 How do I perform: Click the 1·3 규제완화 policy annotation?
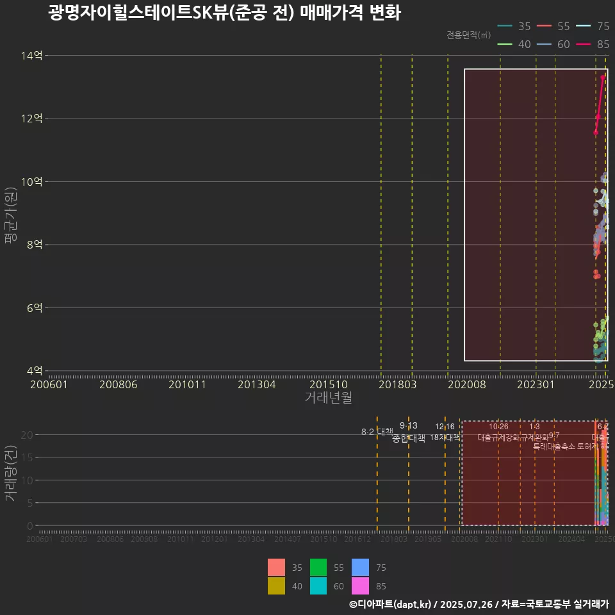click(x=534, y=432)
